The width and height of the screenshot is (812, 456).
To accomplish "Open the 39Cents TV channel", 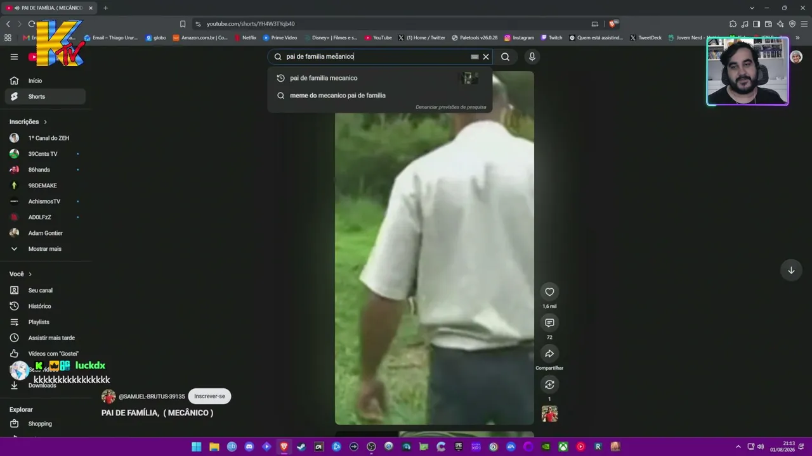I will pos(45,154).
